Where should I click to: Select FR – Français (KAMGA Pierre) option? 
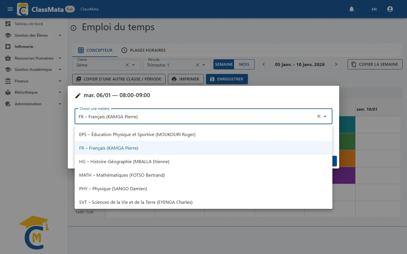203,148
